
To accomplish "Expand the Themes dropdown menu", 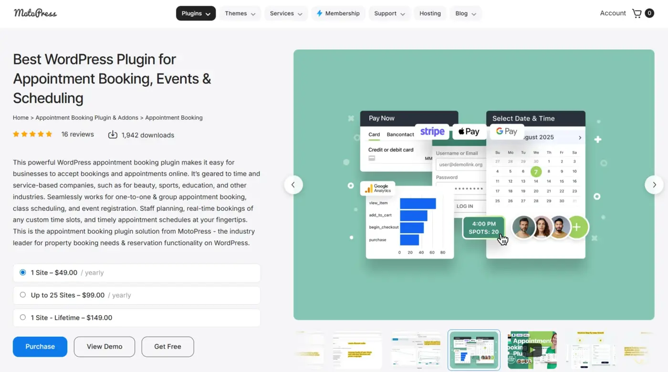I will click(240, 13).
